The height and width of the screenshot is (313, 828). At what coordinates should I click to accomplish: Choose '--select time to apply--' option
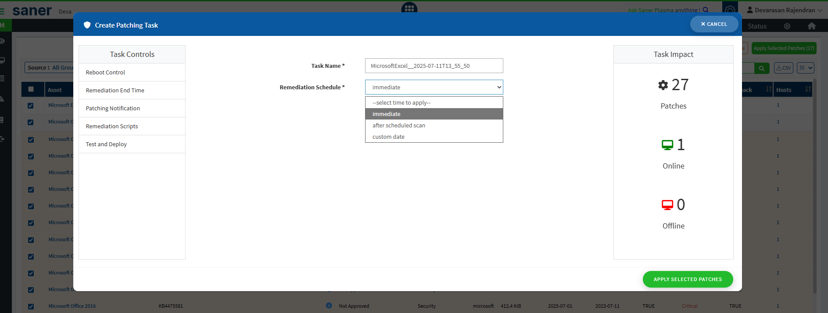tap(434, 102)
